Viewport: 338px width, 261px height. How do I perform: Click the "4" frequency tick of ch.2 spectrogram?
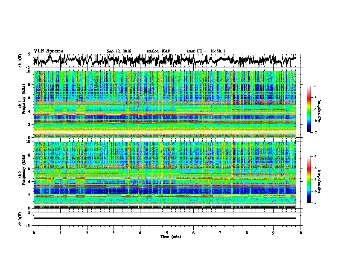pyautogui.click(x=30, y=182)
